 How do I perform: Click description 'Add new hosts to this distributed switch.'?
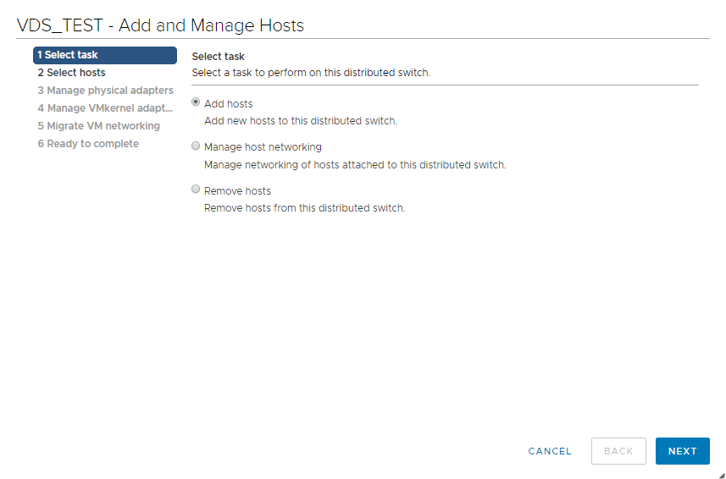(x=301, y=121)
